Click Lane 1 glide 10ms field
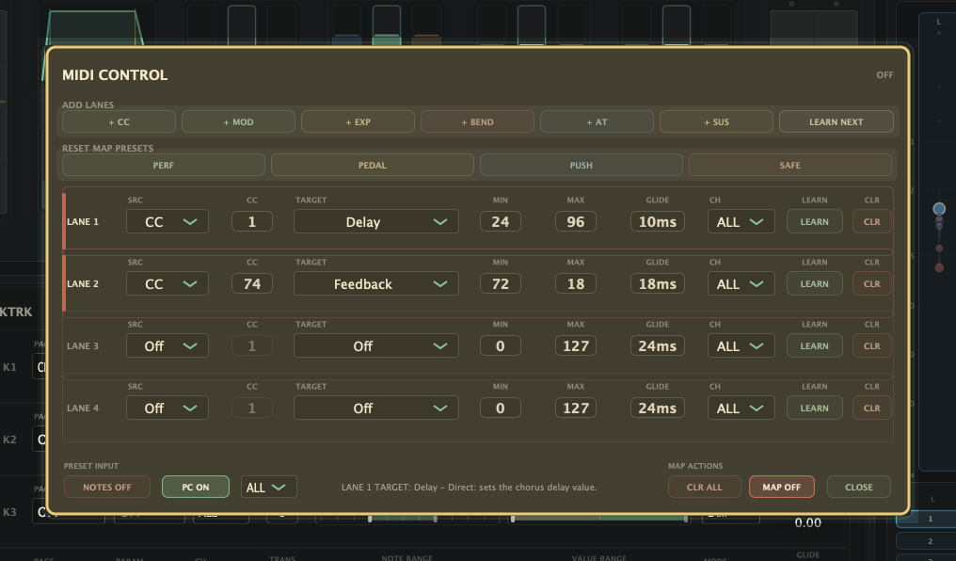 [657, 221]
